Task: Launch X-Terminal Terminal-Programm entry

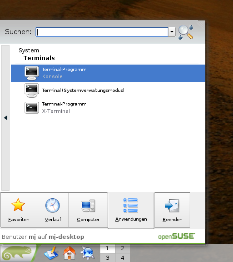Action: click(x=108, y=108)
